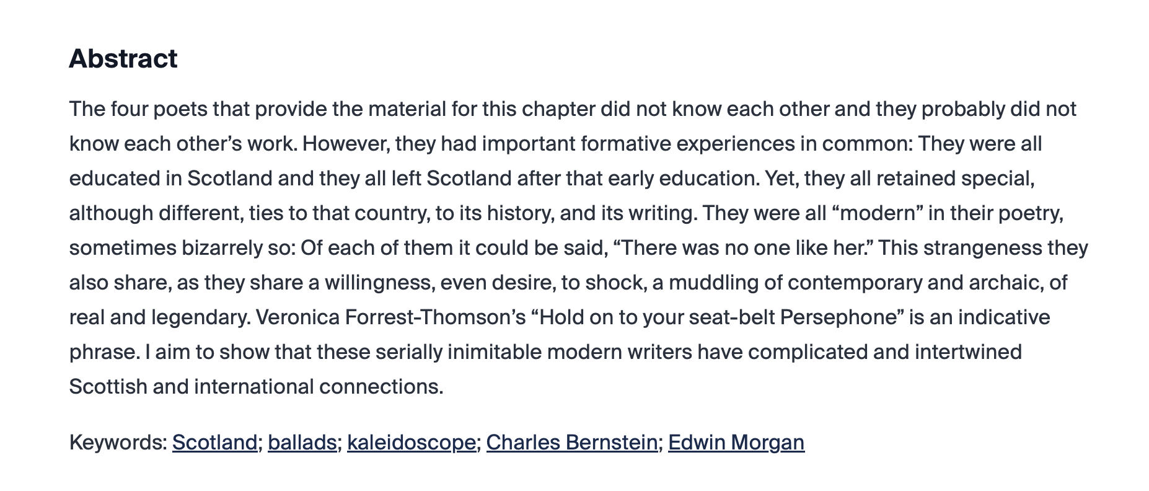This screenshot has height=491, width=1149.
Task: Click the Keywords: label
Action: pos(118,442)
